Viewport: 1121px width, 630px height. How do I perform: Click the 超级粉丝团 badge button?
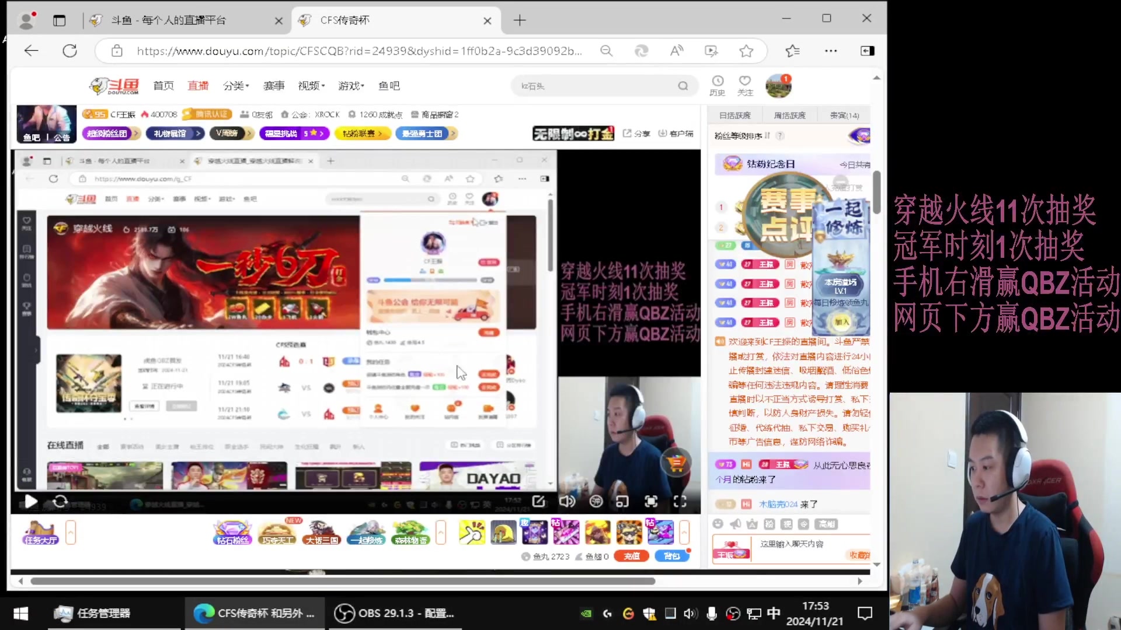[x=111, y=134]
